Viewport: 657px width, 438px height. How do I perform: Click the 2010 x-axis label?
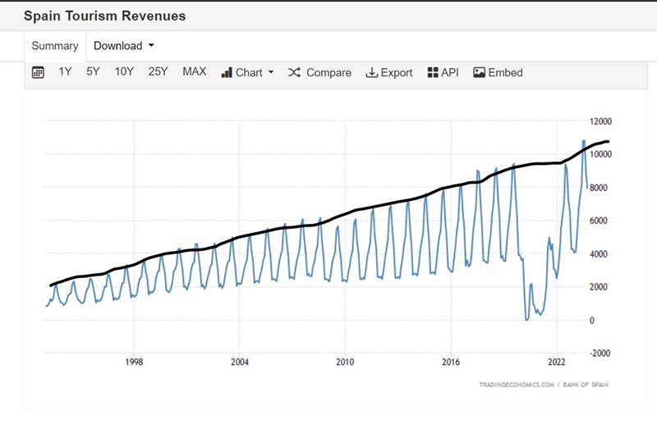click(x=345, y=361)
